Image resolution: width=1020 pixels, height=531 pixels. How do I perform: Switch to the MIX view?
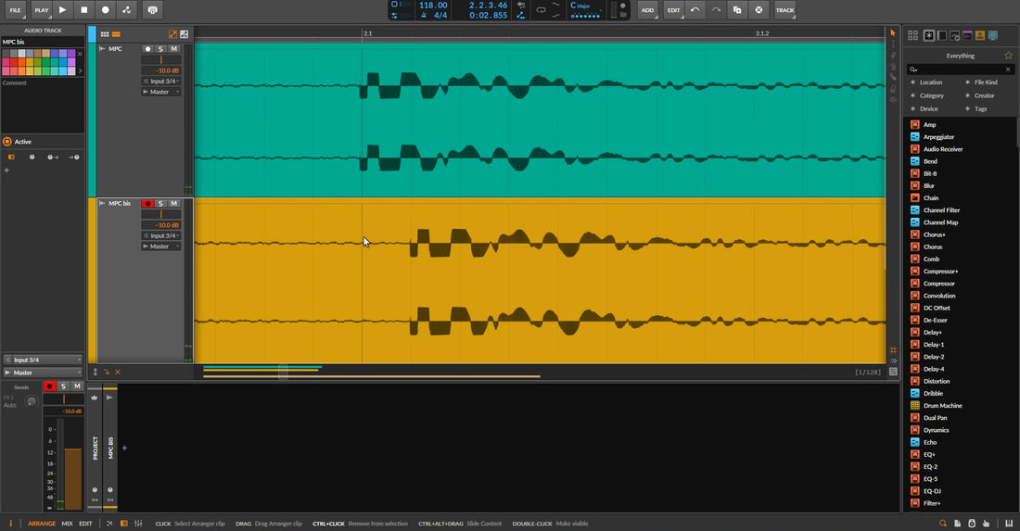coord(67,524)
